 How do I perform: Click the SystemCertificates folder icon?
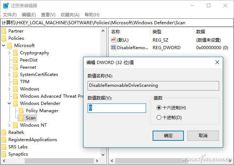[x=15, y=75]
